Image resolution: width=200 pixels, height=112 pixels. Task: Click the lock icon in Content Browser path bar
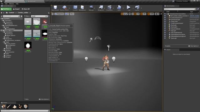49,13
